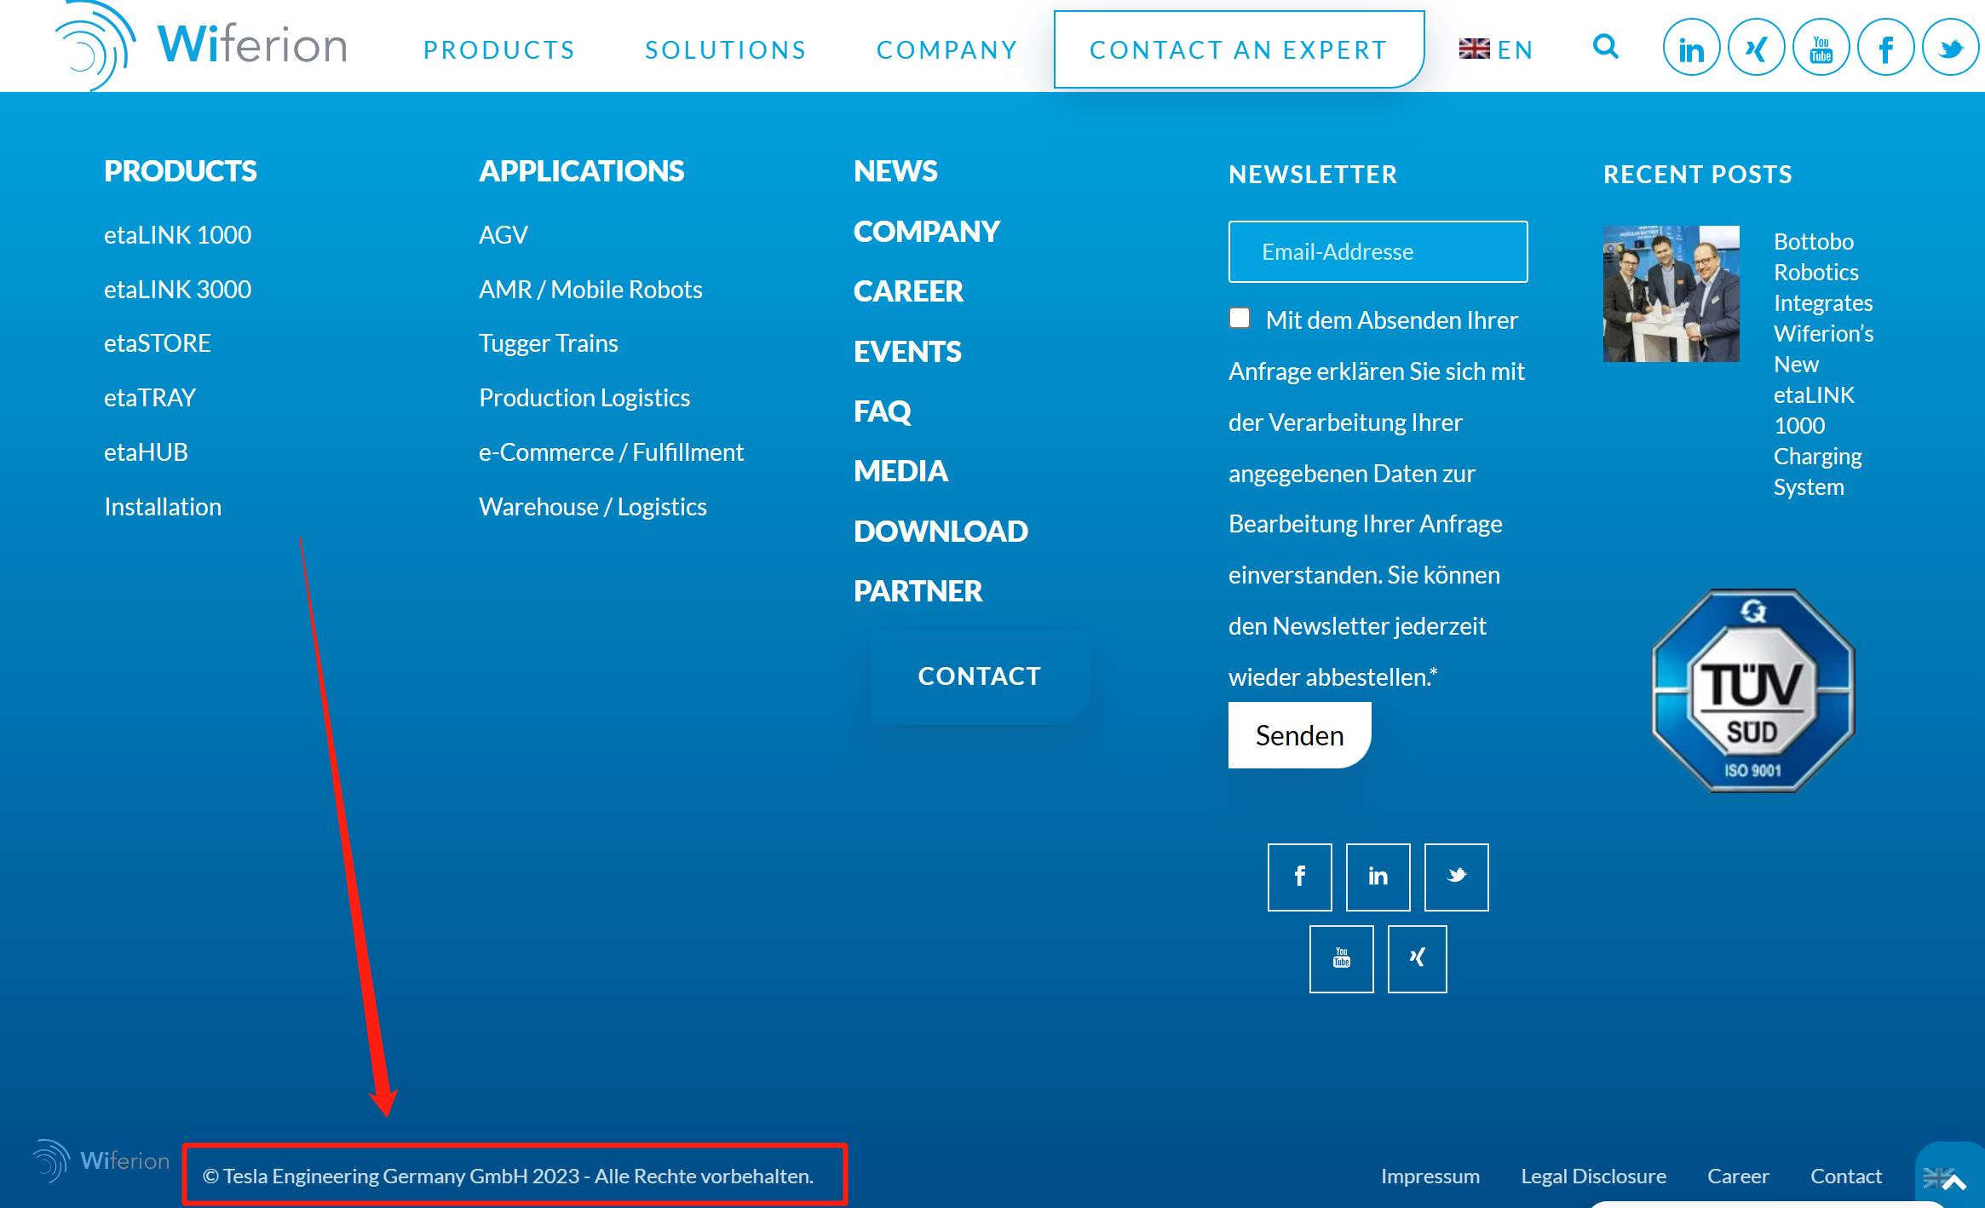Open footer LinkedIn square icon
1985x1208 pixels.
(x=1378, y=877)
